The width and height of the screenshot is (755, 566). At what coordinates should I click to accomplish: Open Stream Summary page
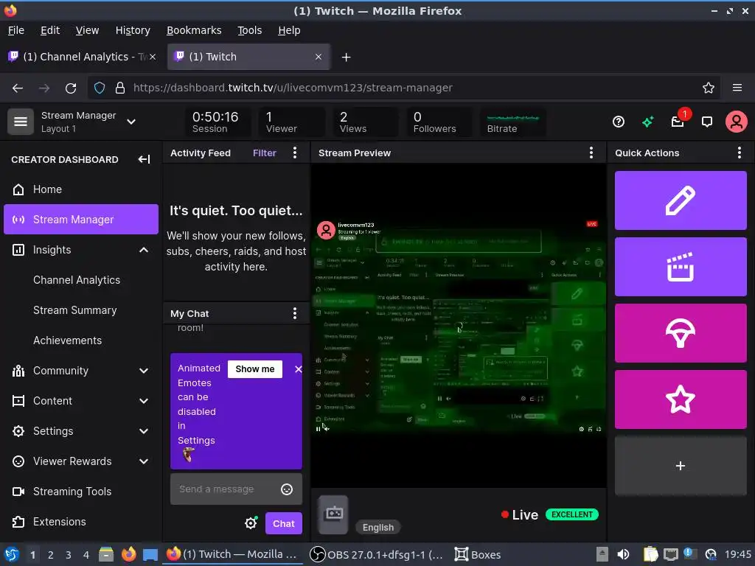tap(74, 310)
